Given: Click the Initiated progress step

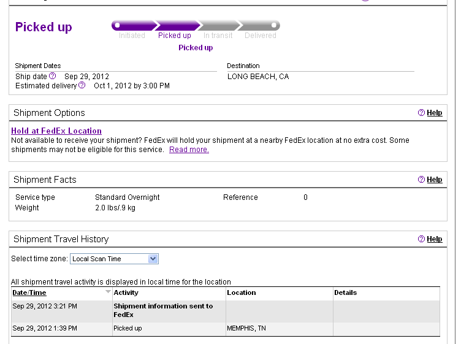Looking at the screenshot, I should click(x=132, y=36).
